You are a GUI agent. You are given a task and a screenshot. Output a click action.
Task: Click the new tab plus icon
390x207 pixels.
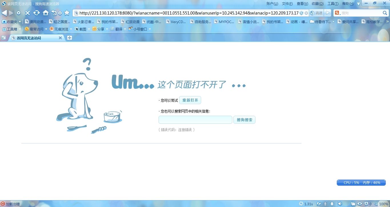pos(69,38)
